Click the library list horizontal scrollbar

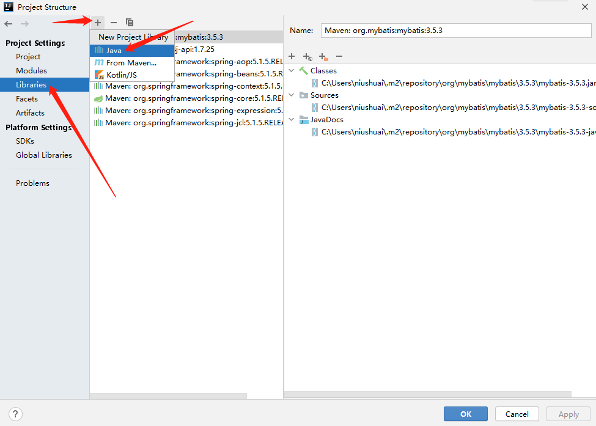pos(168,396)
